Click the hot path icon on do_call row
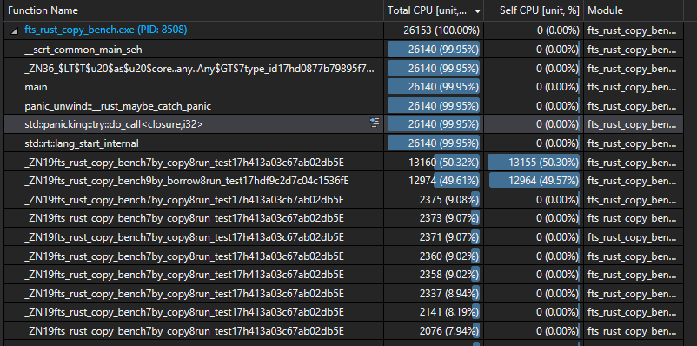 tap(375, 123)
